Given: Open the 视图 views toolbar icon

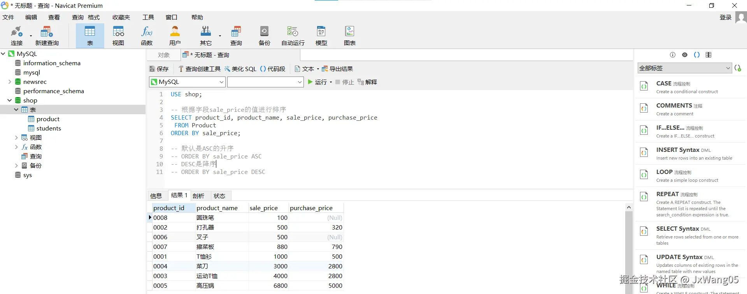Looking at the screenshot, I should (x=118, y=36).
